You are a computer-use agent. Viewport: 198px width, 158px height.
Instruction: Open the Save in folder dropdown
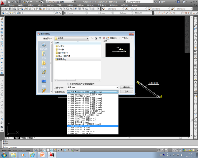click(72, 38)
